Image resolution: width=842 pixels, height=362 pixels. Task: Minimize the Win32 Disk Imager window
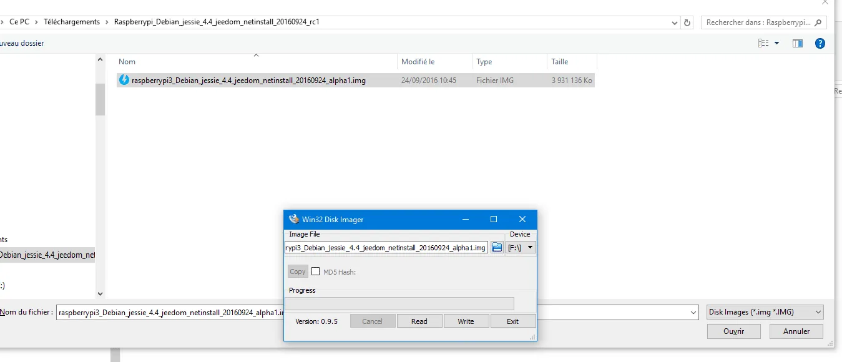click(466, 219)
